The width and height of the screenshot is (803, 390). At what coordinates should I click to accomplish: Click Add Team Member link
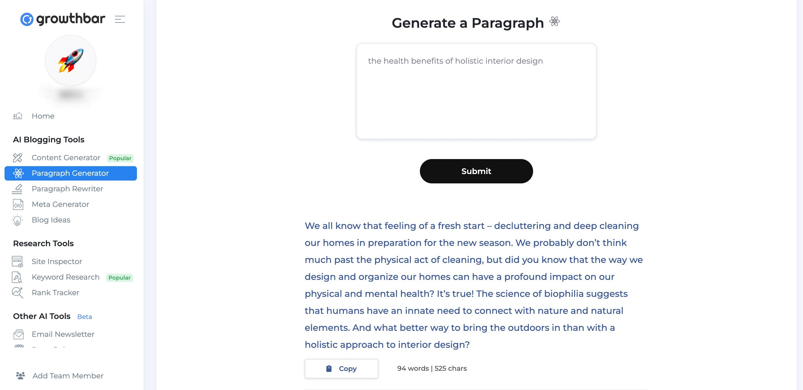60,376
